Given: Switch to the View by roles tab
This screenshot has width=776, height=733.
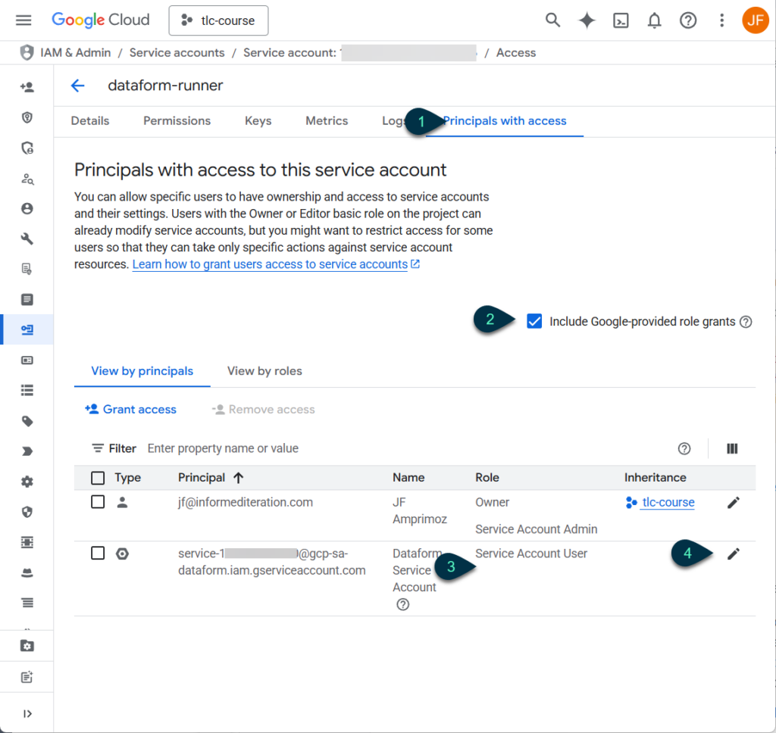Looking at the screenshot, I should click(264, 371).
